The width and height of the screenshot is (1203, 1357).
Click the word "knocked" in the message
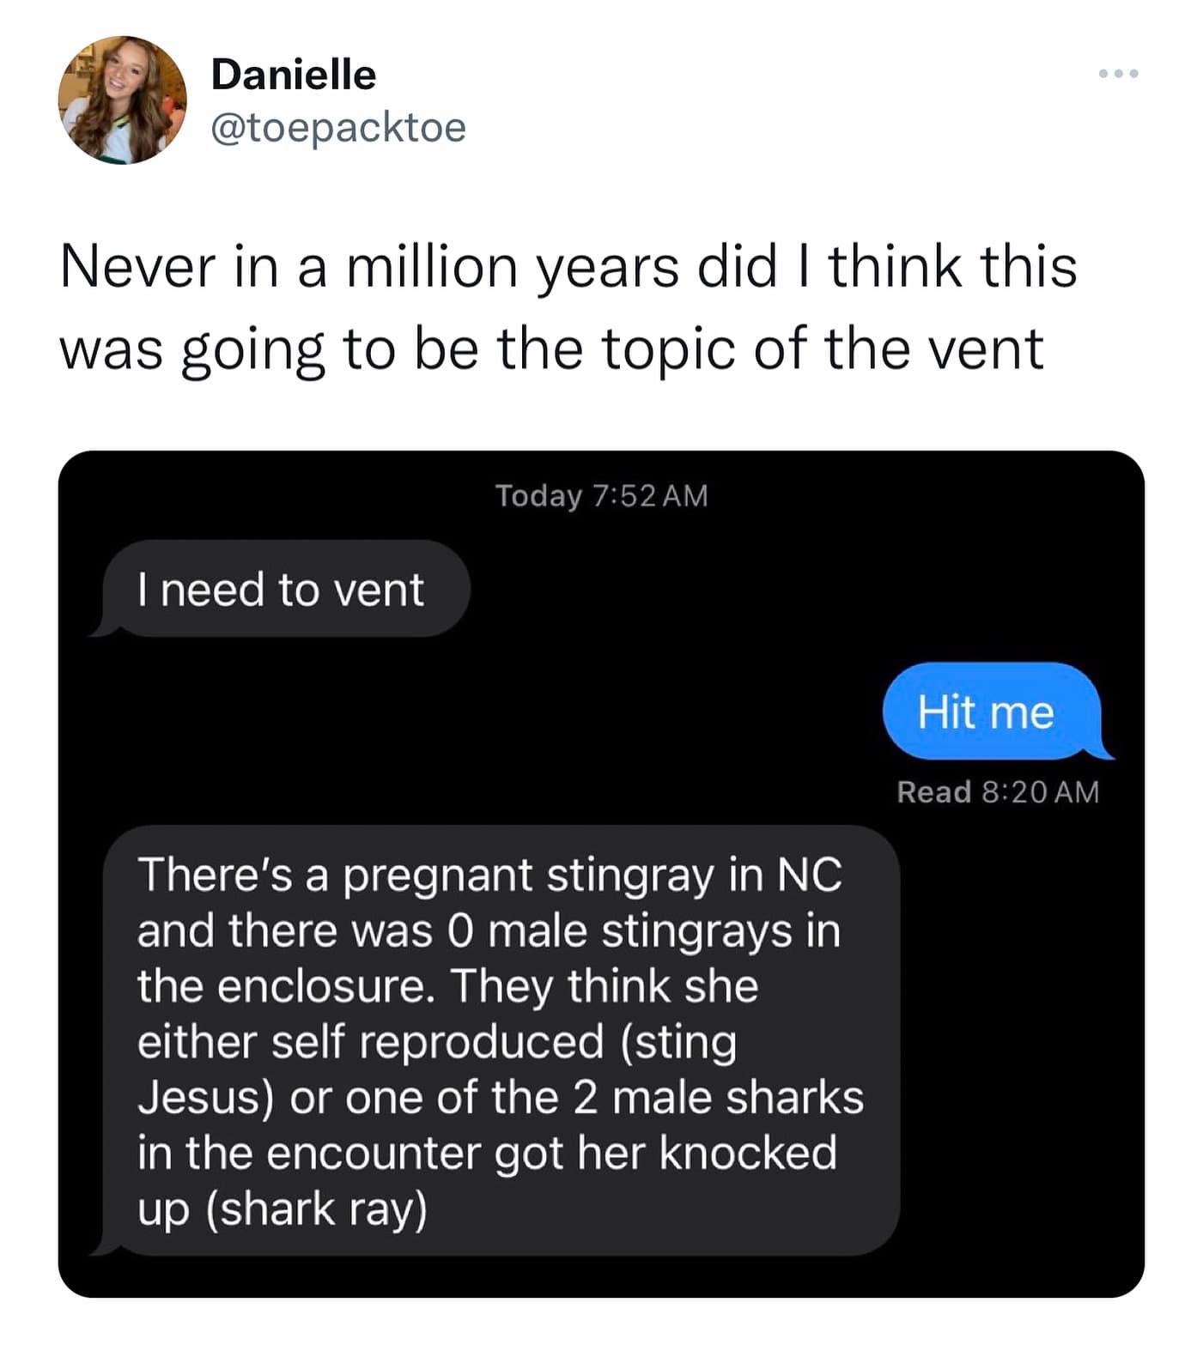(x=748, y=1153)
